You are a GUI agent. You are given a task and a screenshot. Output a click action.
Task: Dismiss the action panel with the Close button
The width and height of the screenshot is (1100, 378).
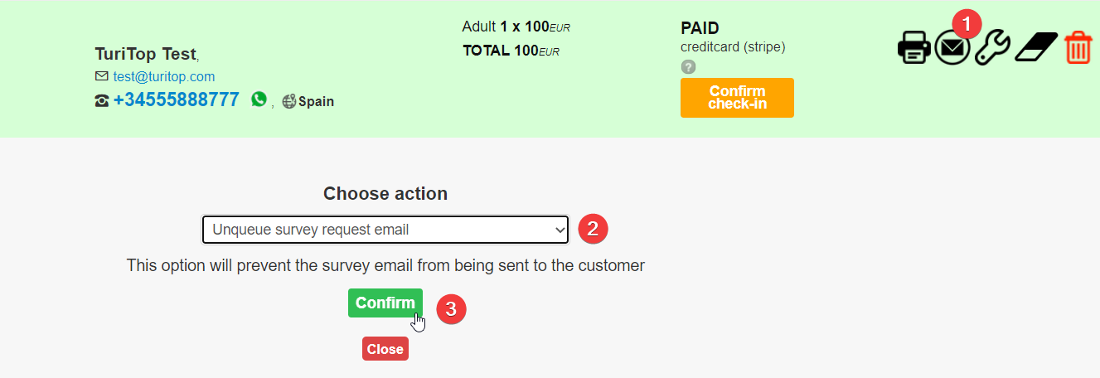pyautogui.click(x=385, y=349)
